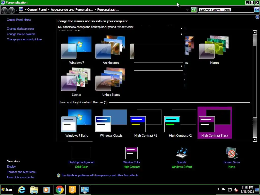Open Window Color settings icon
260x195 pixels.
132,153
